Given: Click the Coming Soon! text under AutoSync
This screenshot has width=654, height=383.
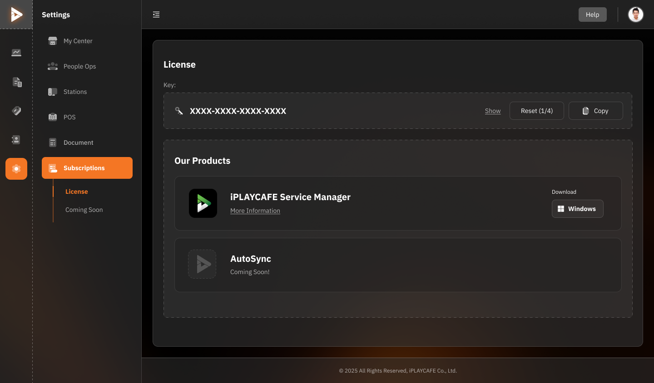Looking at the screenshot, I should point(250,272).
